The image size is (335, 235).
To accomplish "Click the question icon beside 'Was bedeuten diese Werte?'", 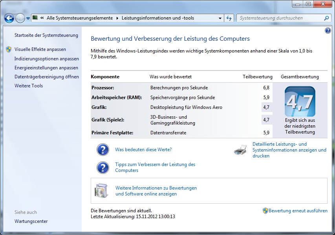I will [103, 150].
